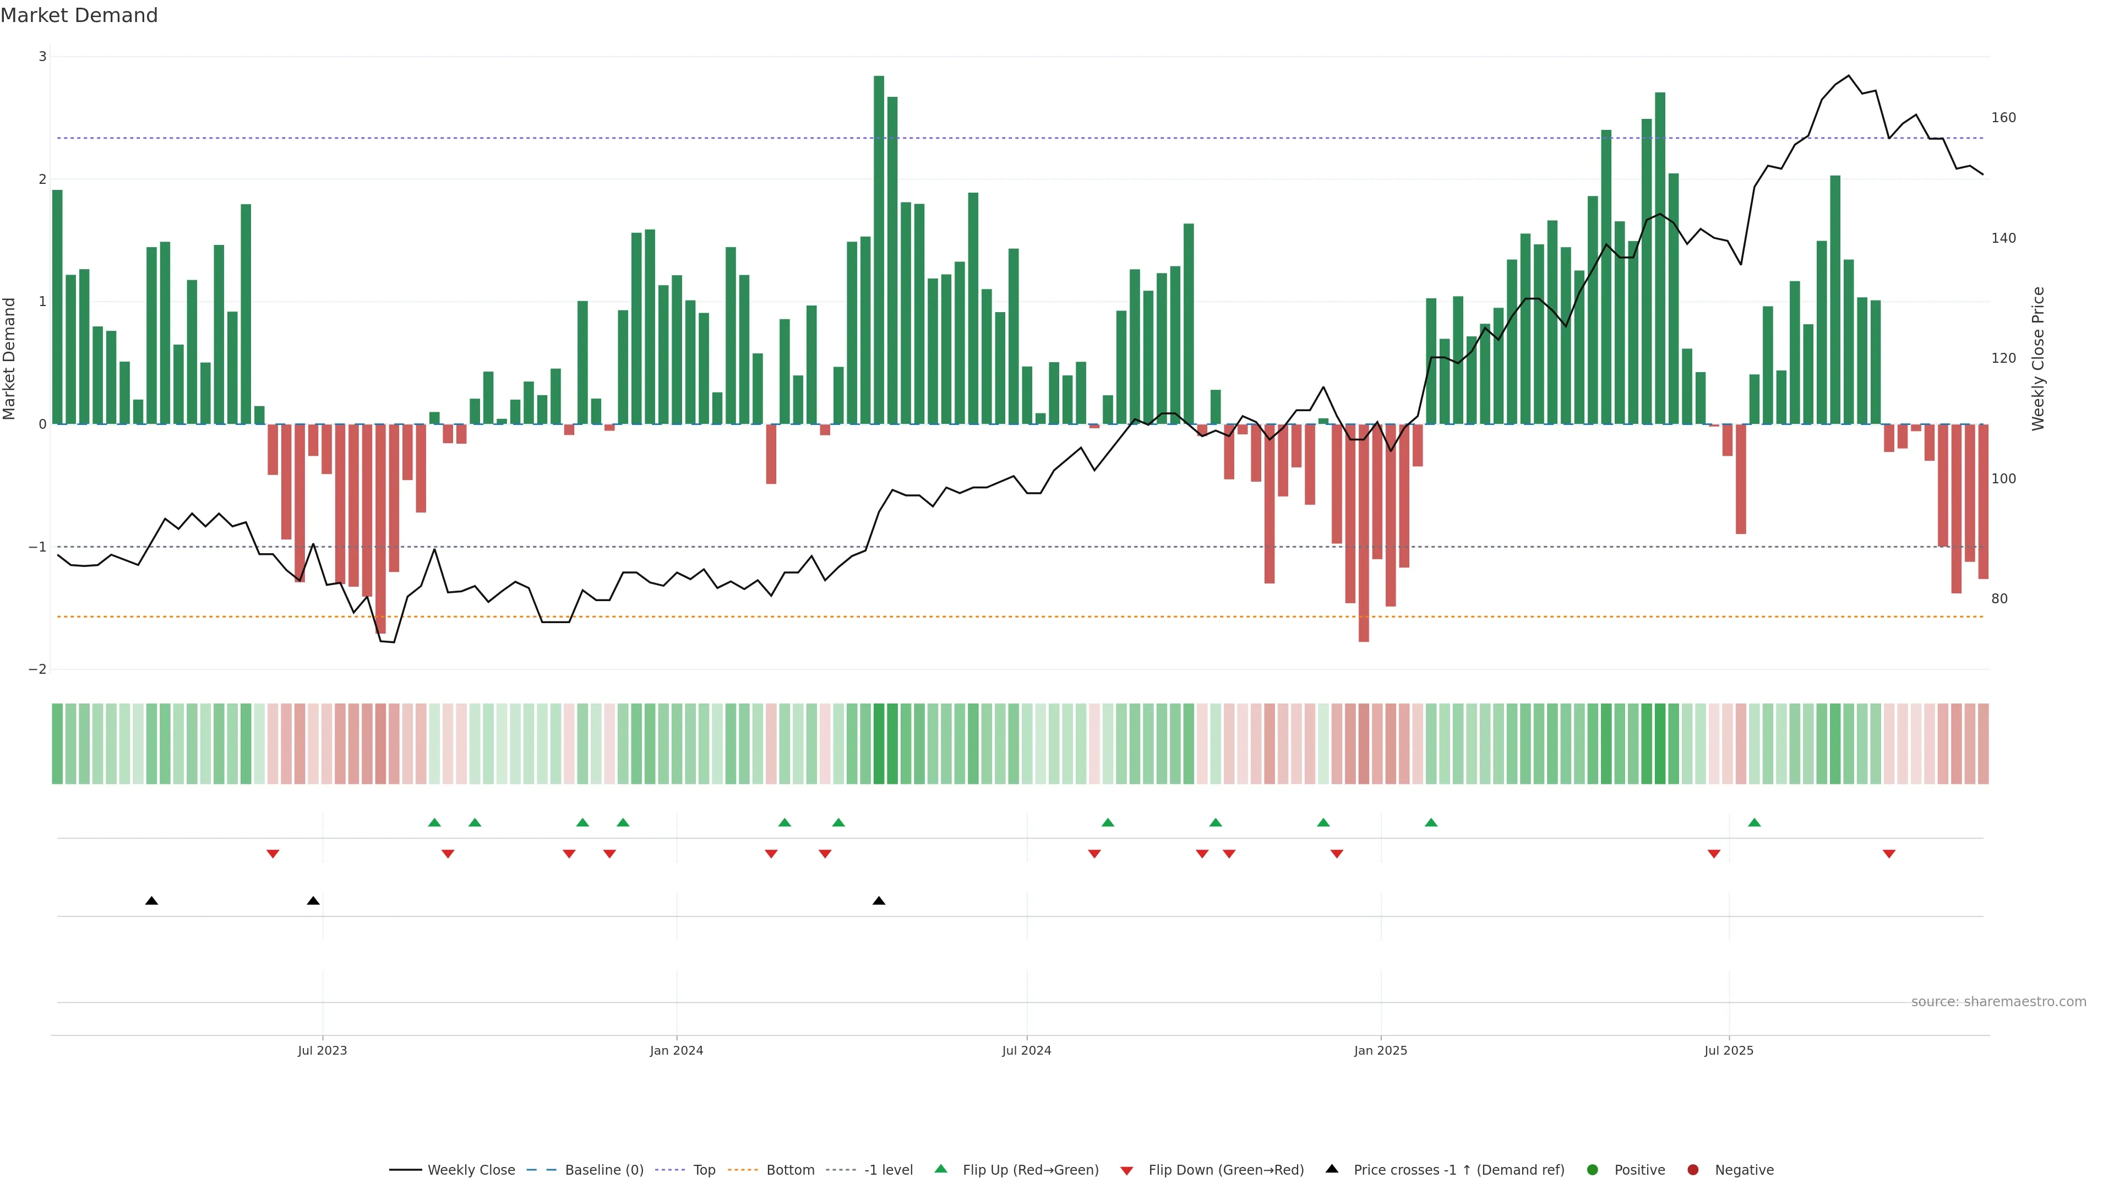
Task: Click the leftmost red Flip Down marker
Action: coord(273,854)
